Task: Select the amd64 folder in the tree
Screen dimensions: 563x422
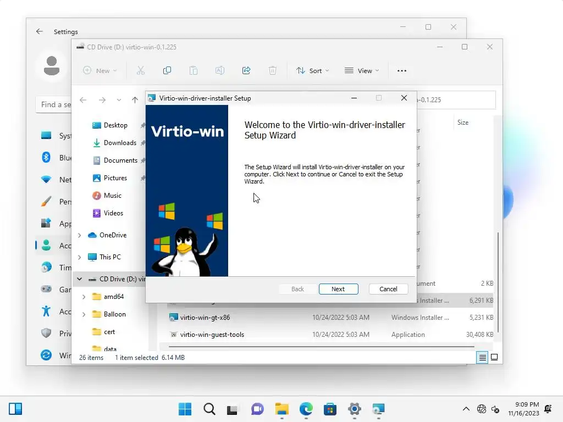Action: tap(113, 297)
